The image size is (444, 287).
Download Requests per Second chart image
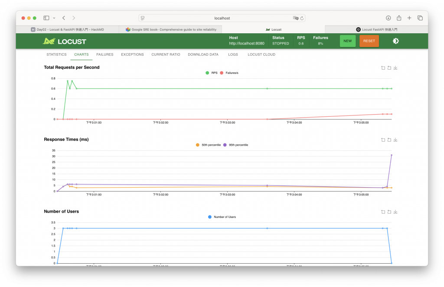(x=395, y=68)
